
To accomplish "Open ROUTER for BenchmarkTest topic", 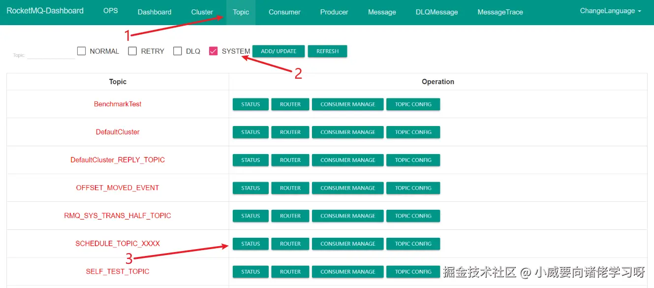I will pos(290,104).
